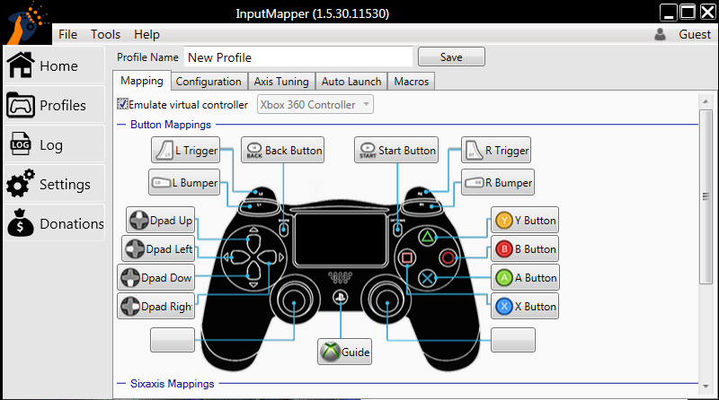Image resolution: width=719 pixels, height=400 pixels.
Task: Click the triangle button on controller diagram
Action: [x=428, y=237]
